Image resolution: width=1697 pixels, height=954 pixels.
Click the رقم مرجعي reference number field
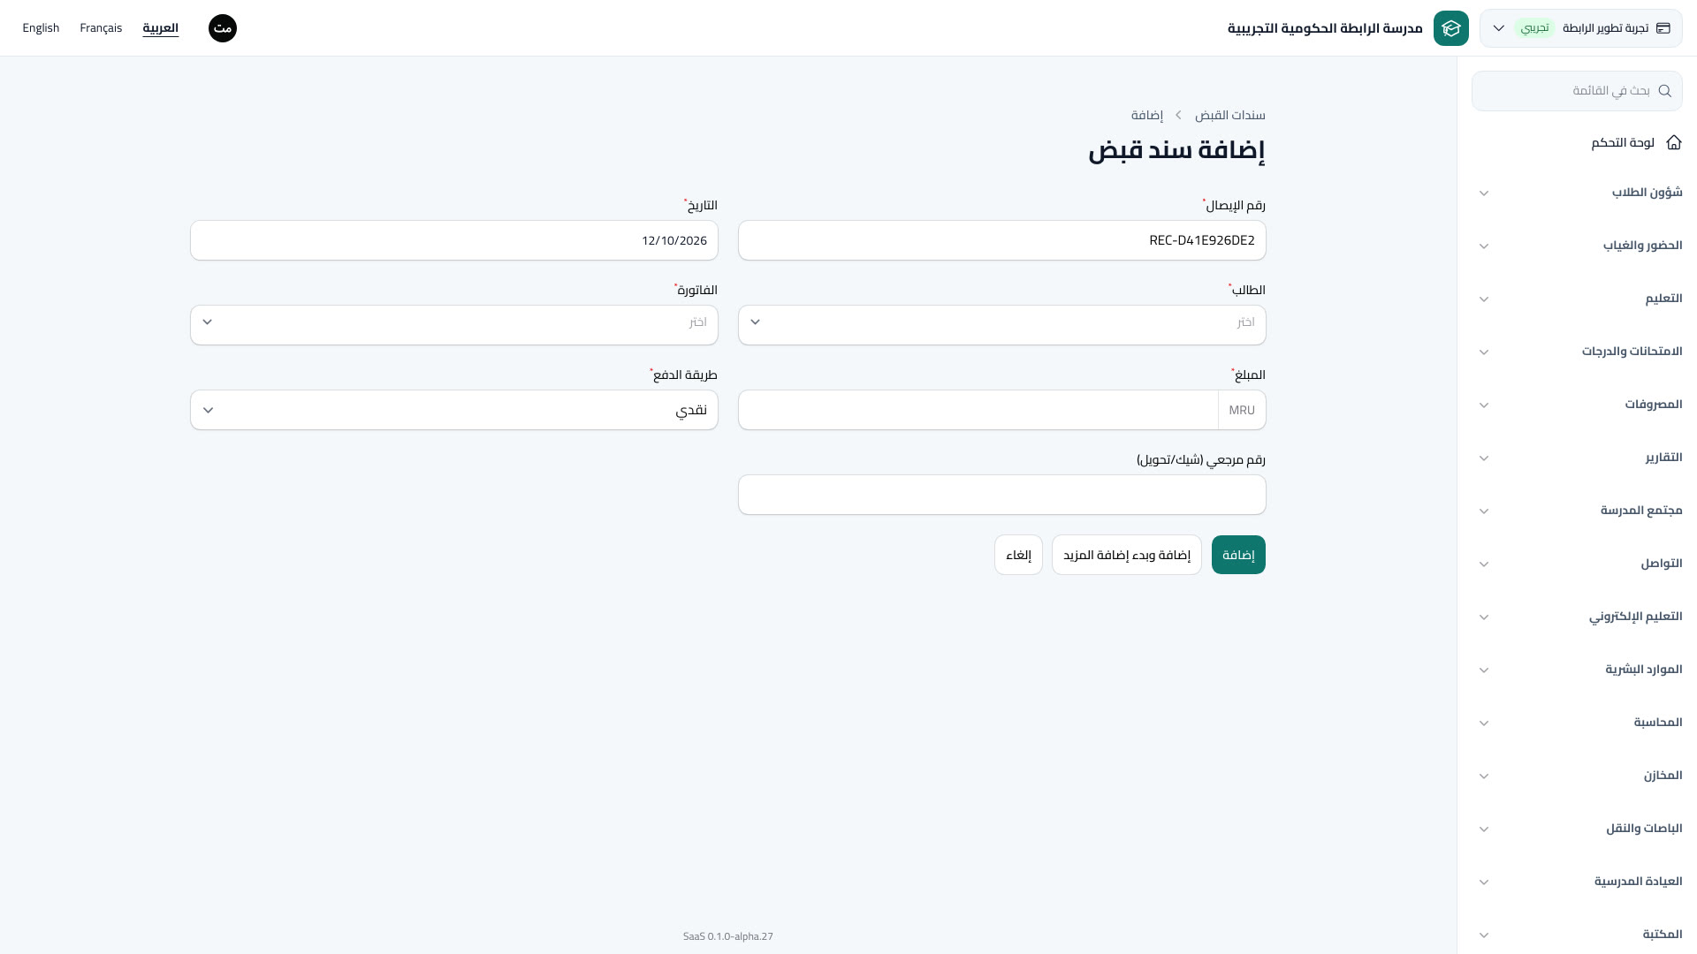tap(1001, 495)
